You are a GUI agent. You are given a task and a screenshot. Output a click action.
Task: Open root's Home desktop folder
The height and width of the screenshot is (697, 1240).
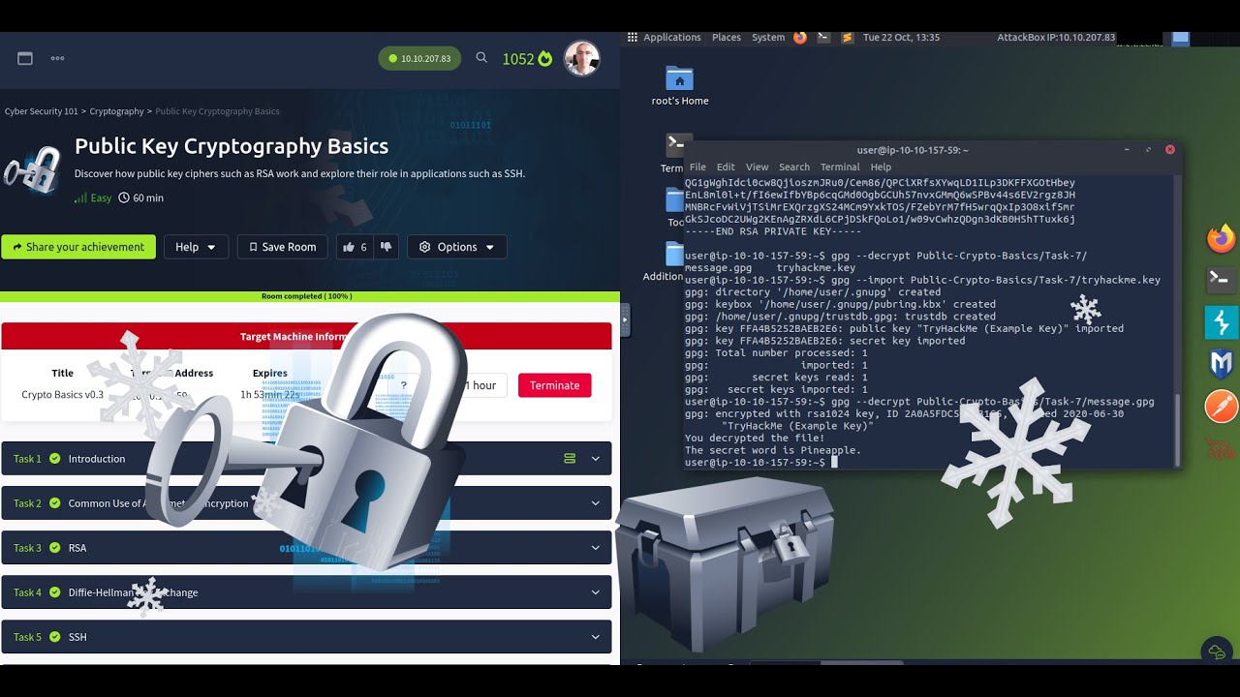click(680, 85)
